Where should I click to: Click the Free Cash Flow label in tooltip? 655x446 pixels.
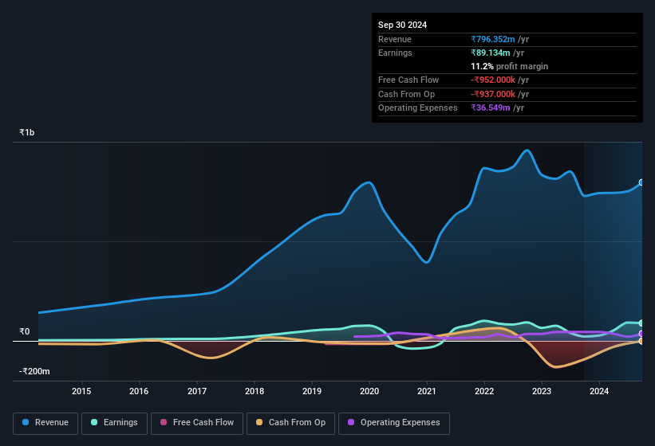408,80
